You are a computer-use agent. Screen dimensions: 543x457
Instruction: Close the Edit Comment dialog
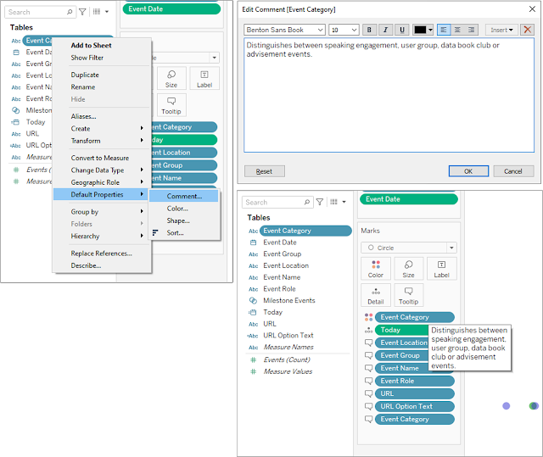(x=532, y=9)
